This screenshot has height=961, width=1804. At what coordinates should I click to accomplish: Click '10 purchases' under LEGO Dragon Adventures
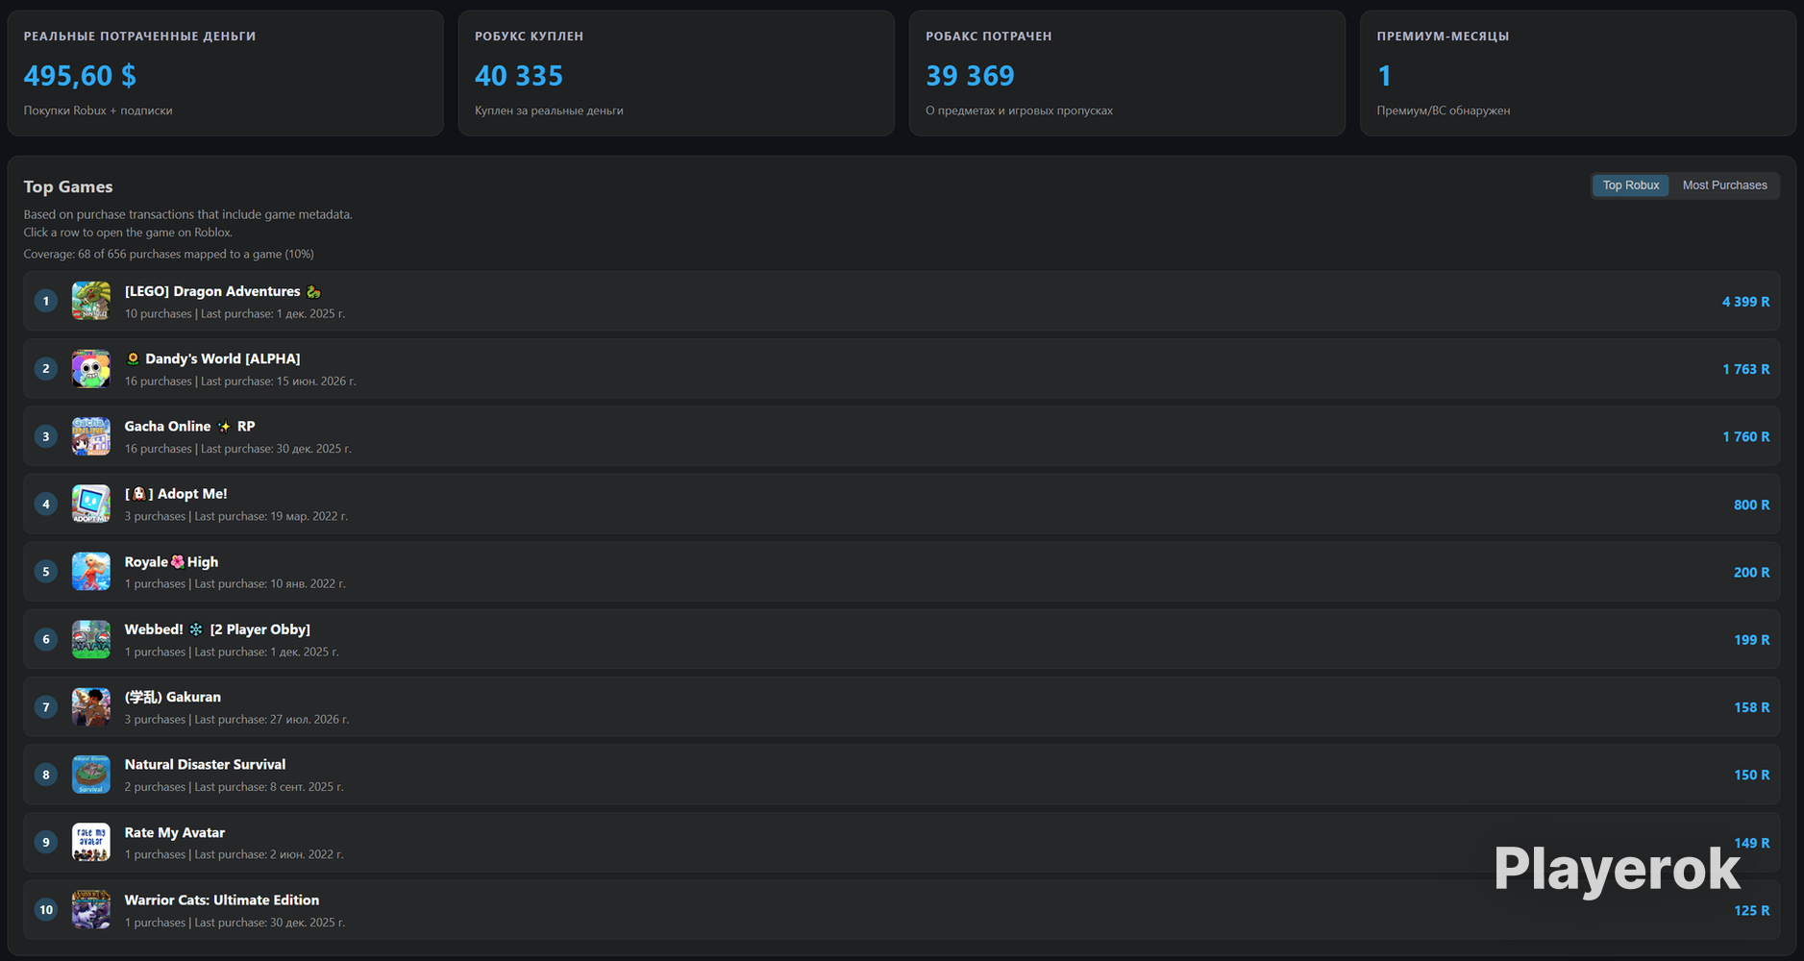click(158, 313)
